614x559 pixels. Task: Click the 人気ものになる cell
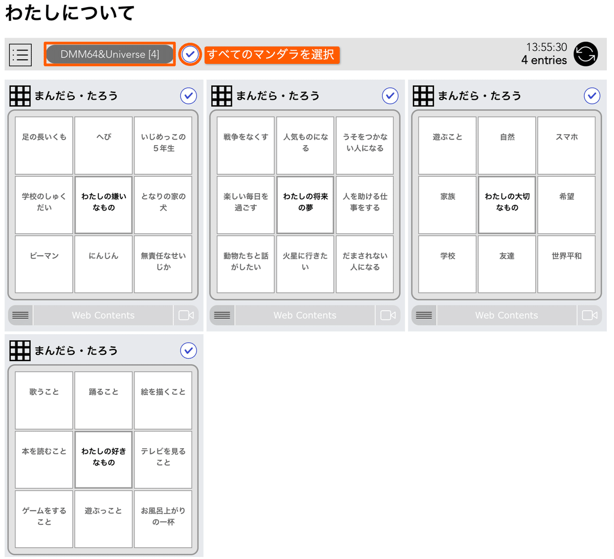(305, 146)
